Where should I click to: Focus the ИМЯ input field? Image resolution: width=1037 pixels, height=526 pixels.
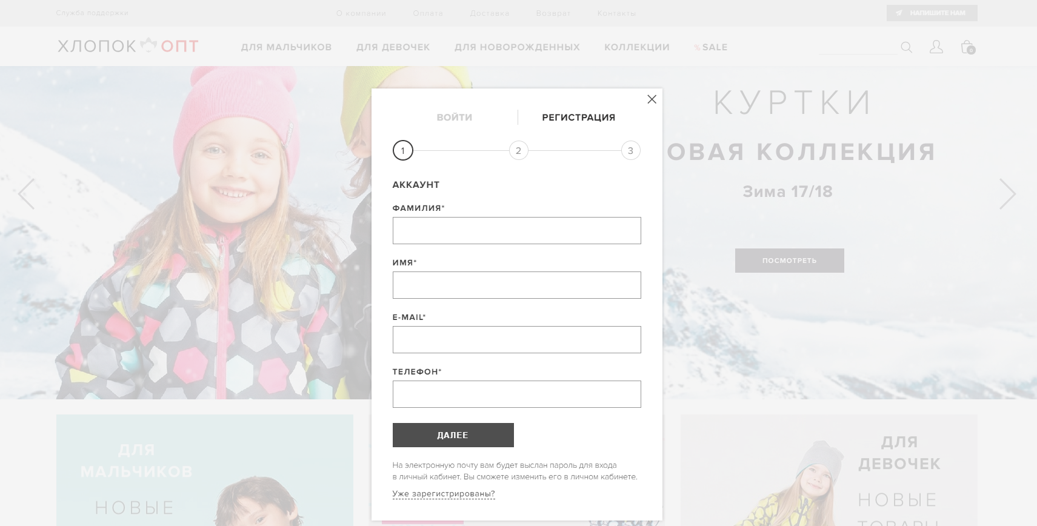[x=516, y=285]
